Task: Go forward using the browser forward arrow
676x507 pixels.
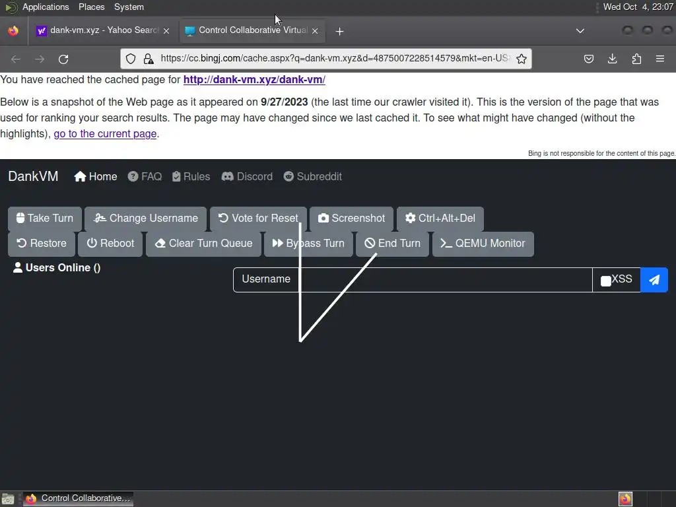Action: click(x=40, y=59)
